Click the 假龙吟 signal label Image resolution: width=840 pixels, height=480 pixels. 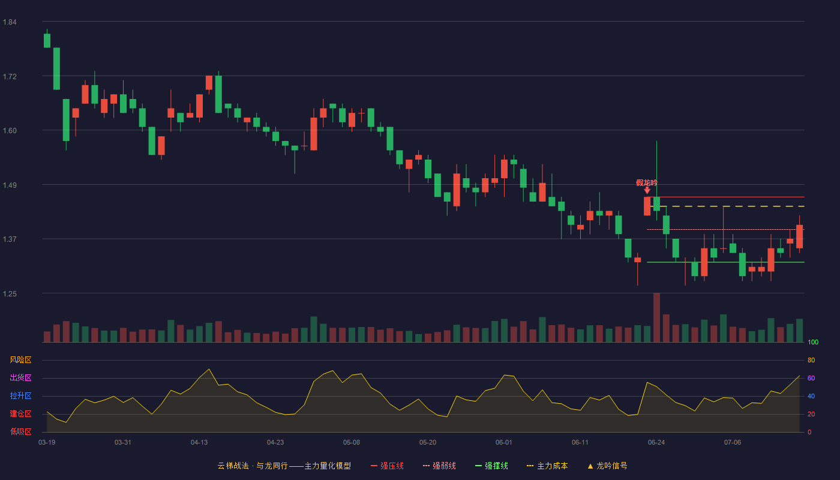click(647, 182)
